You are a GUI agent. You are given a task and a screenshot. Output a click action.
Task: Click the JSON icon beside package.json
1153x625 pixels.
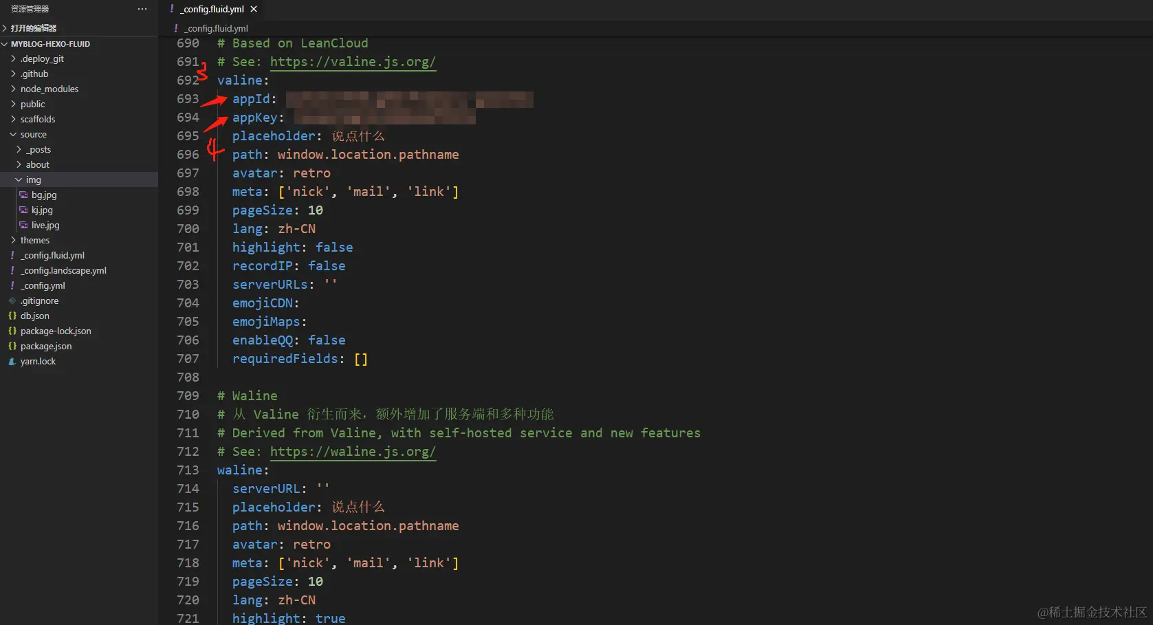click(x=12, y=346)
